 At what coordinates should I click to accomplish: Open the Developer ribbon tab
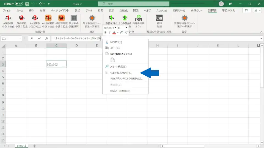[x=136, y=10]
